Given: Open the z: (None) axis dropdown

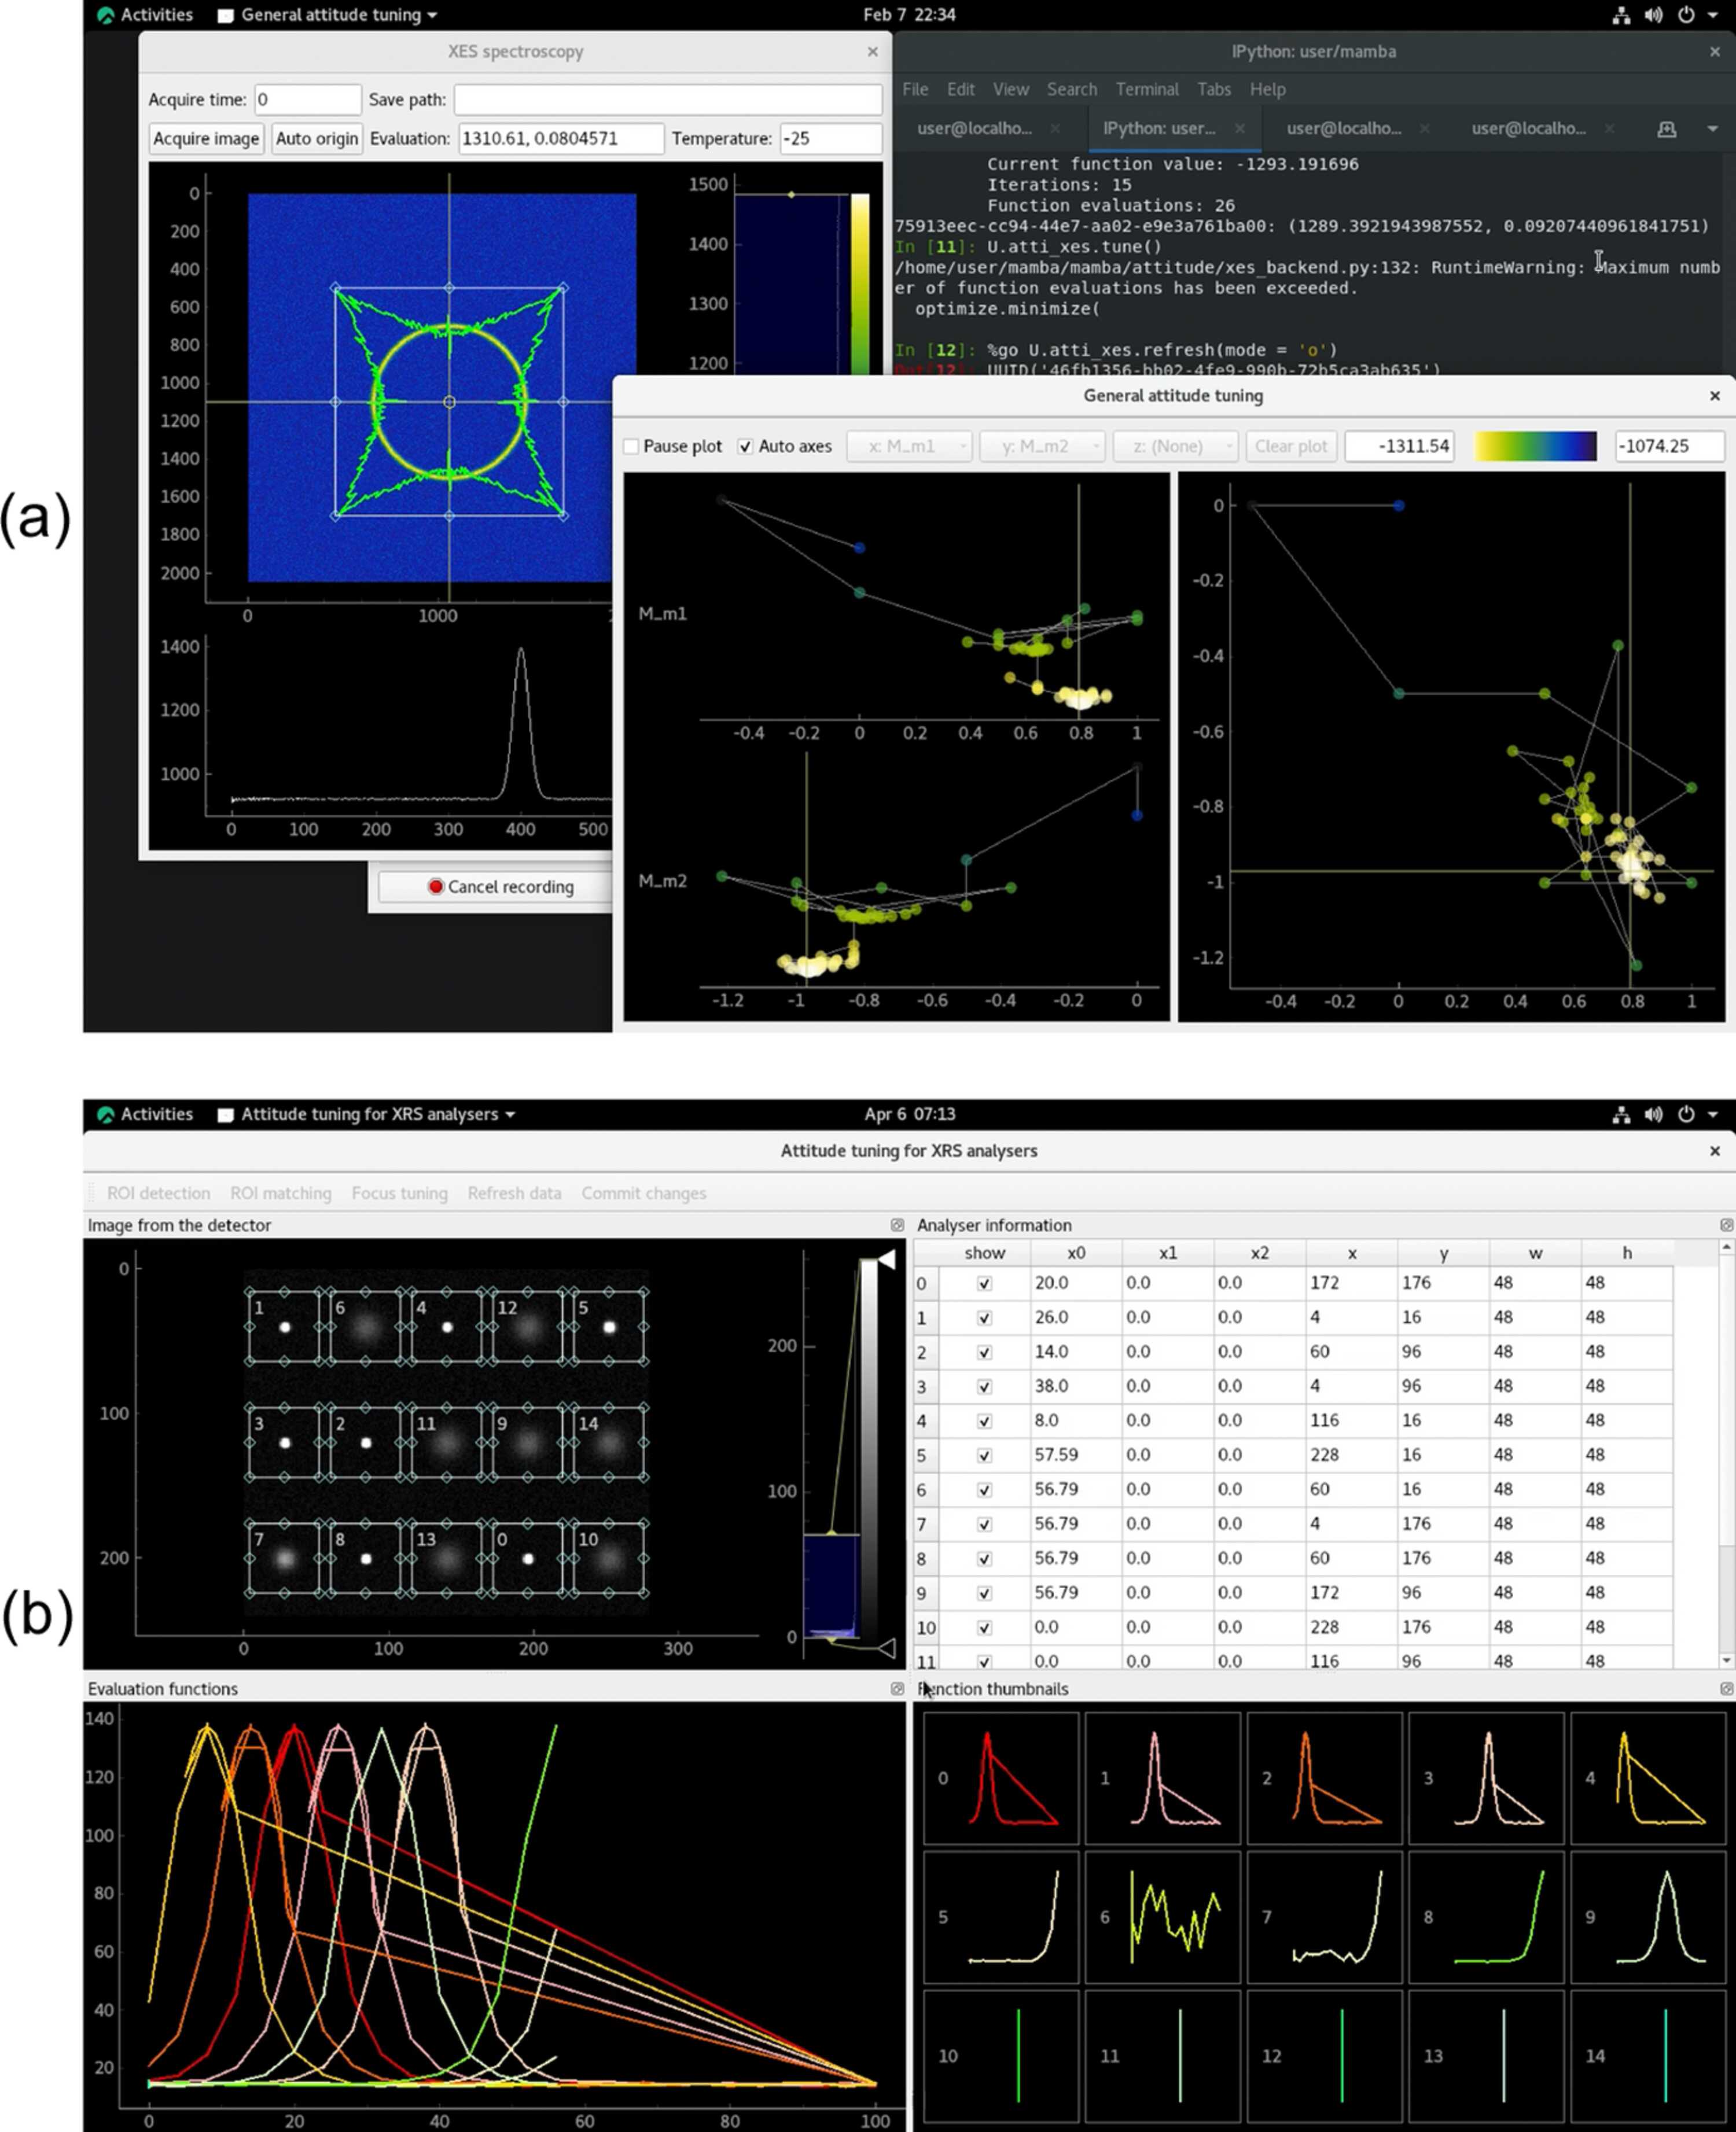Looking at the screenshot, I should point(1176,446).
